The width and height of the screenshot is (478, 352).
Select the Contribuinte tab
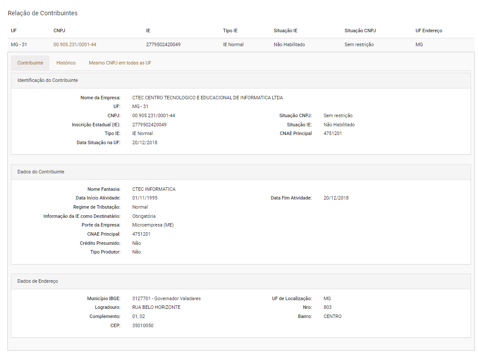(x=30, y=63)
